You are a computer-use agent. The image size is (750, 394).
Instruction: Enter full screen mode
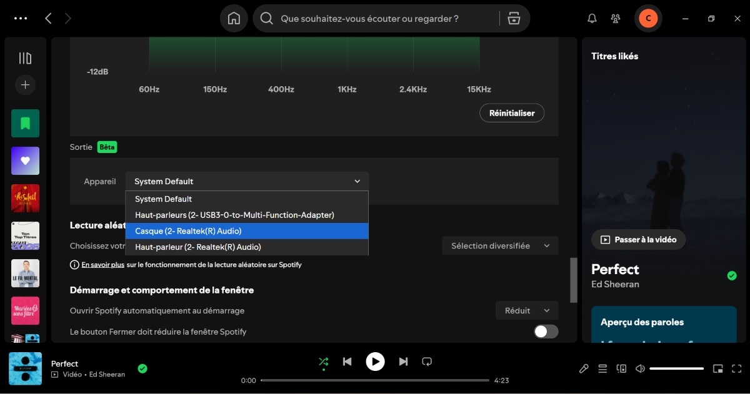(x=736, y=368)
